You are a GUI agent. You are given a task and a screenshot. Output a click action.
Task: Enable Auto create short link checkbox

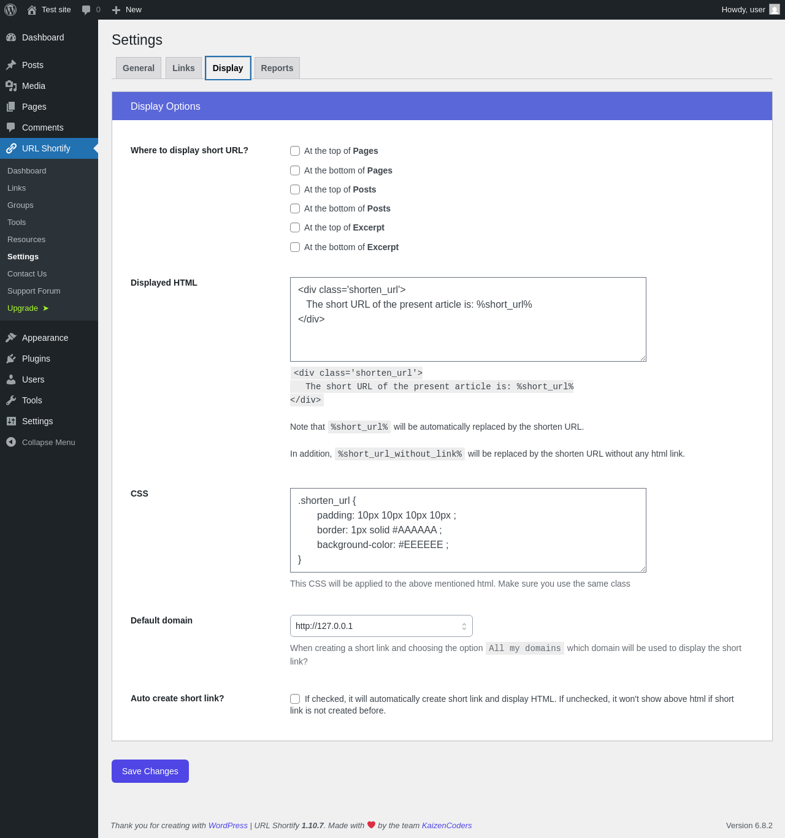tap(295, 699)
